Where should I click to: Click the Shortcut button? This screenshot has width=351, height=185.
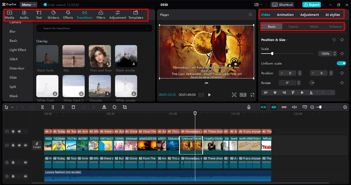tap(282, 5)
